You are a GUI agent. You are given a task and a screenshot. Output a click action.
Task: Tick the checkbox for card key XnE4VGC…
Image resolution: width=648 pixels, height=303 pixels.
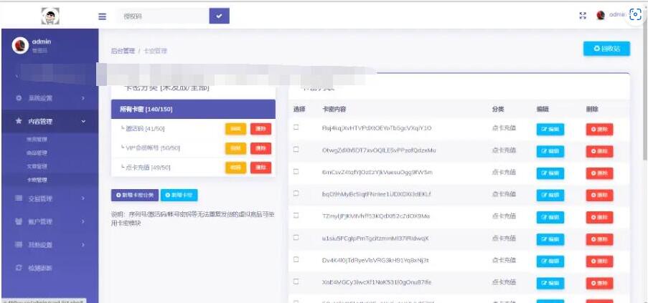[x=296, y=281]
